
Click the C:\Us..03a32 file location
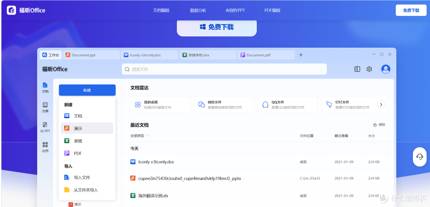tap(310, 178)
